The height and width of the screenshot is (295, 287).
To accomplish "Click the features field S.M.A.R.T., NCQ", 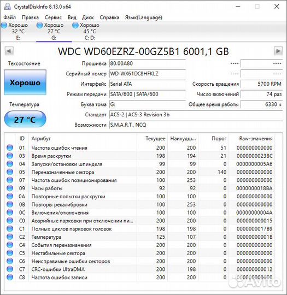I will coord(196,125).
